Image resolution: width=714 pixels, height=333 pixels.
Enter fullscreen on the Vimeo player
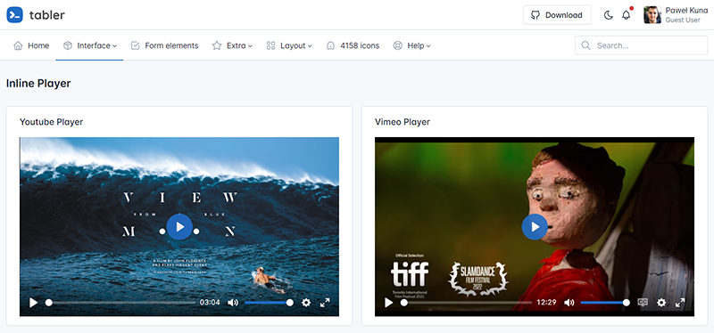click(x=680, y=303)
